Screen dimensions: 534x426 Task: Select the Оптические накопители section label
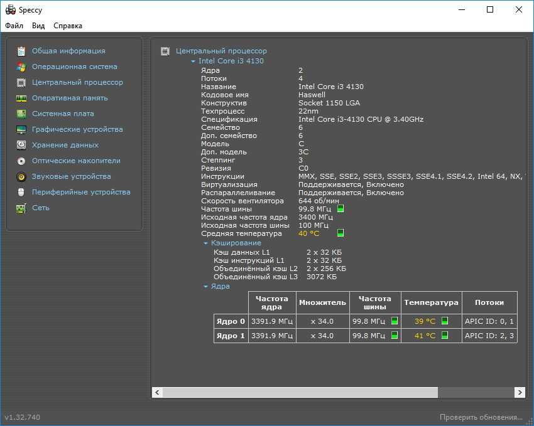point(76,161)
